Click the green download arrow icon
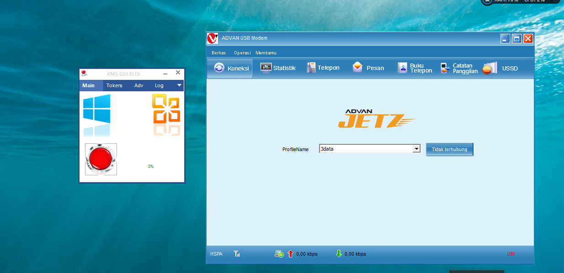The width and height of the screenshot is (564, 273). tap(339, 254)
